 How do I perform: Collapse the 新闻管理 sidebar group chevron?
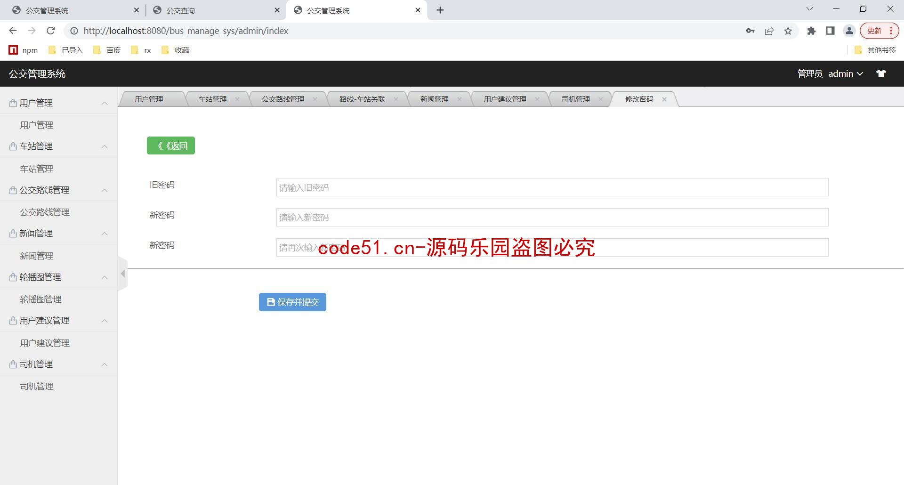click(x=105, y=234)
